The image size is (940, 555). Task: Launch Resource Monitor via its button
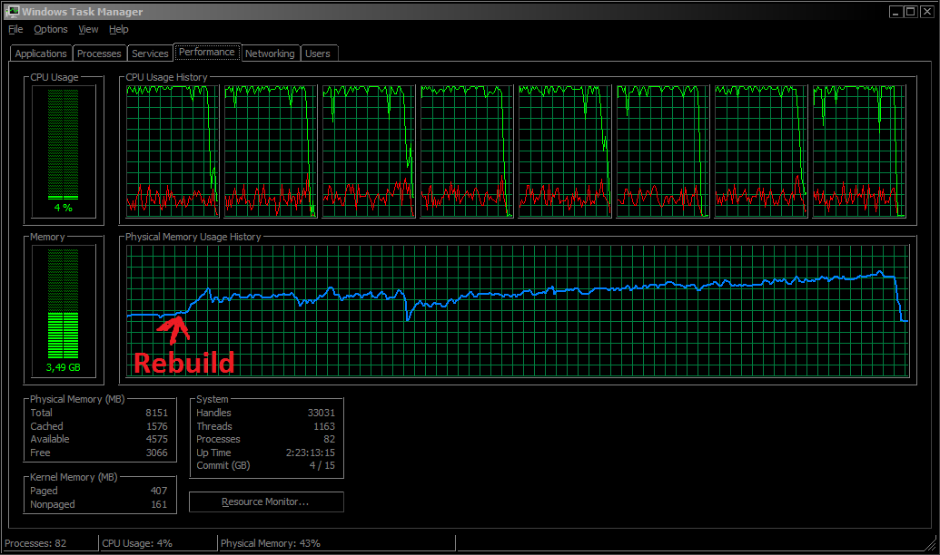[266, 501]
